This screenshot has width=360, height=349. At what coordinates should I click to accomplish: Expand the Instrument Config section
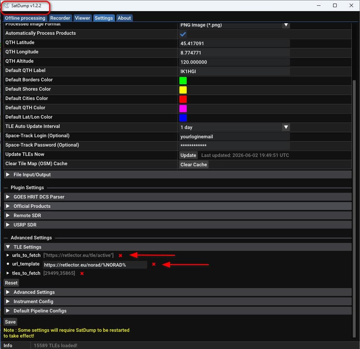coord(178,302)
